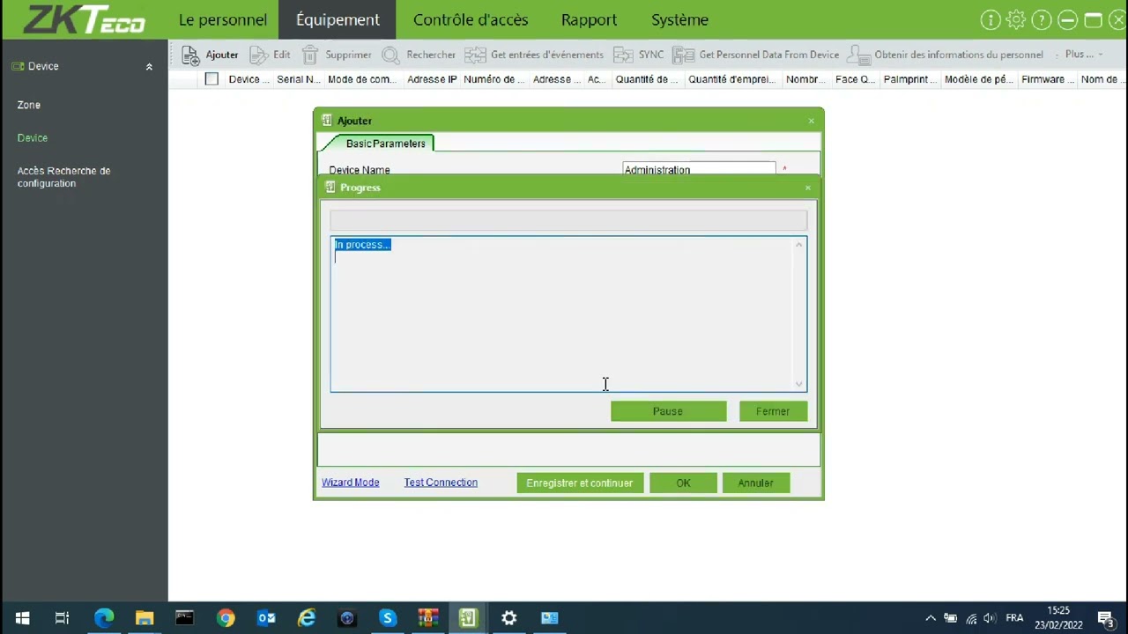Show hidden system tray icons

click(x=931, y=618)
